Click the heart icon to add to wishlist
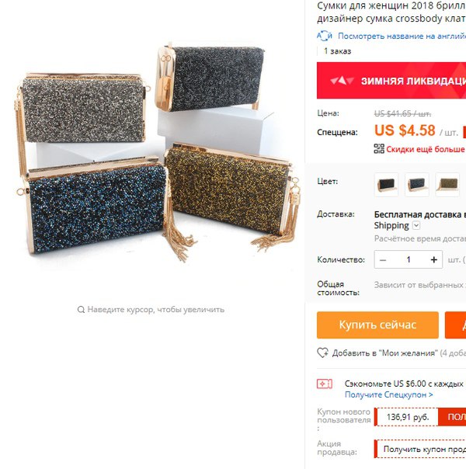The height and width of the screenshot is (469, 466). pyautogui.click(x=322, y=353)
